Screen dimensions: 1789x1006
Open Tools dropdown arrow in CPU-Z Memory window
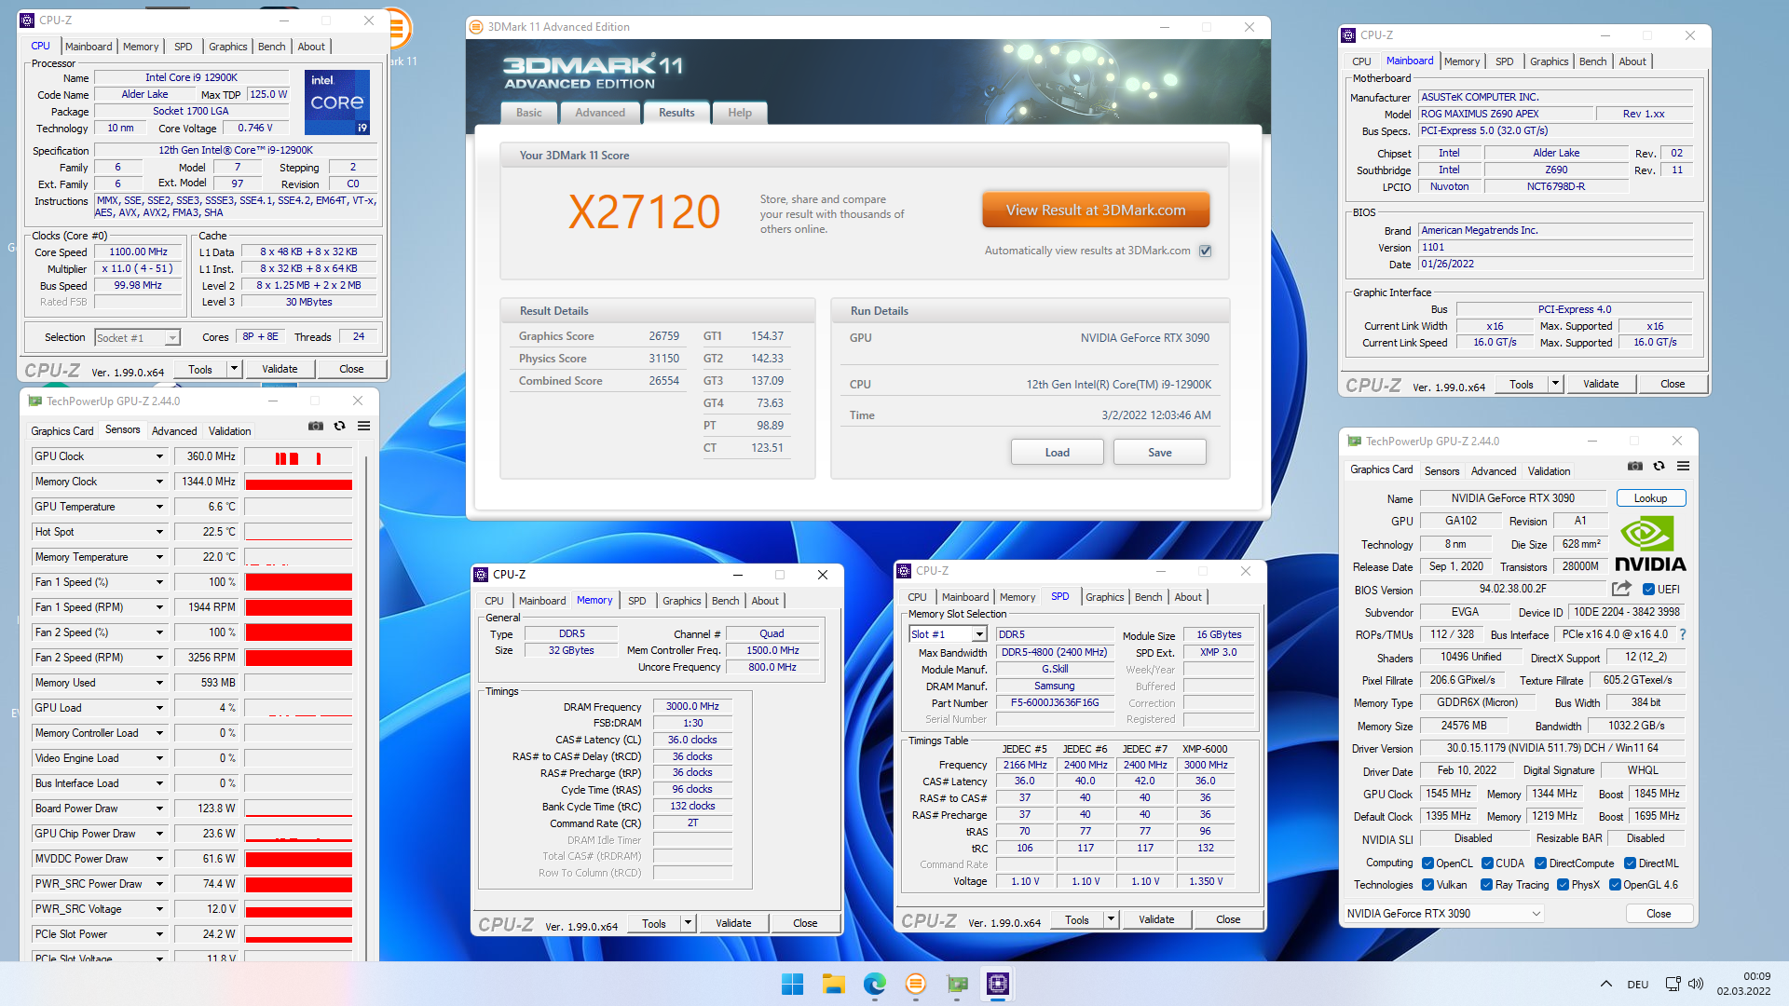click(688, 923)
